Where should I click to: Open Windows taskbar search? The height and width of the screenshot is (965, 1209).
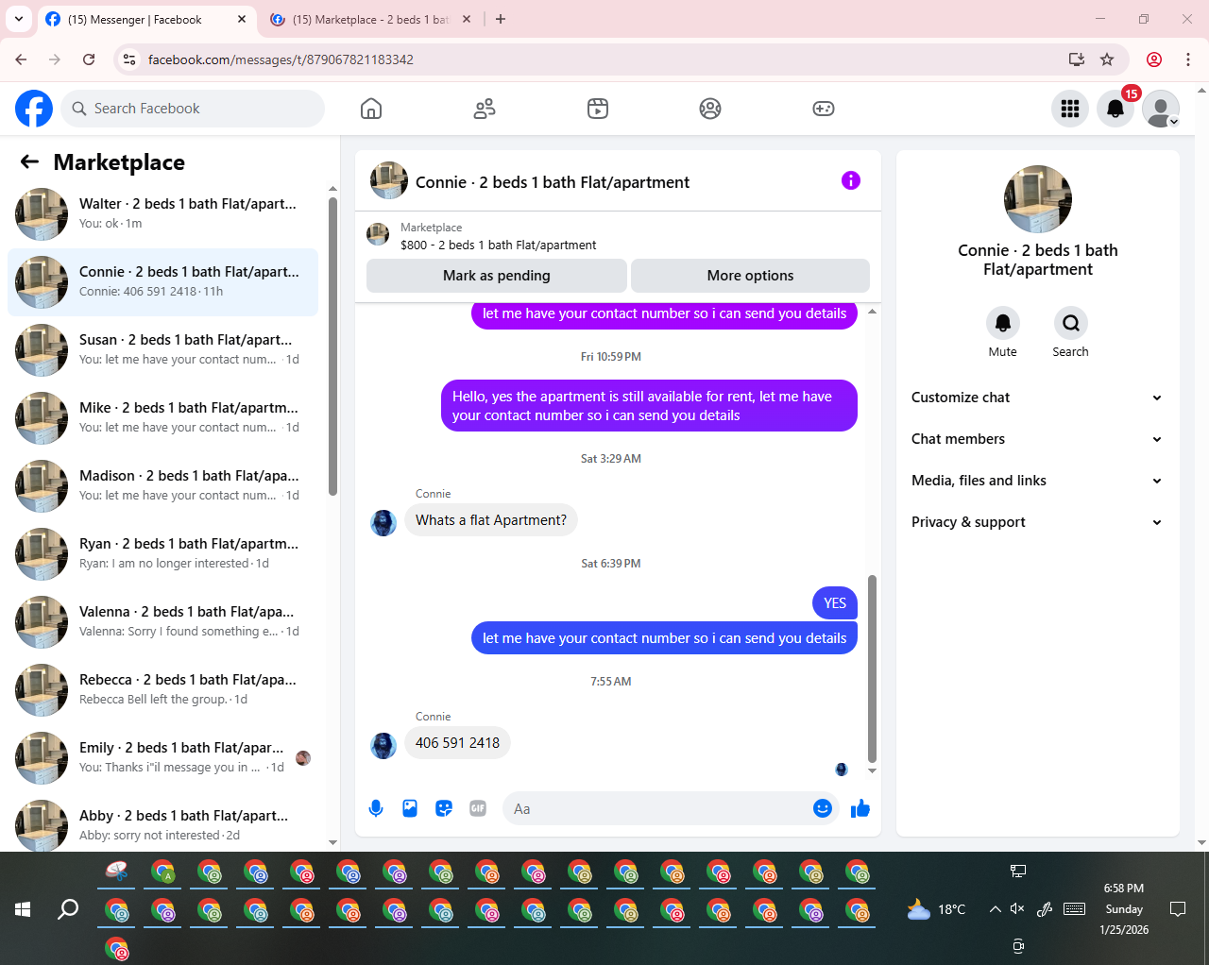68,909
